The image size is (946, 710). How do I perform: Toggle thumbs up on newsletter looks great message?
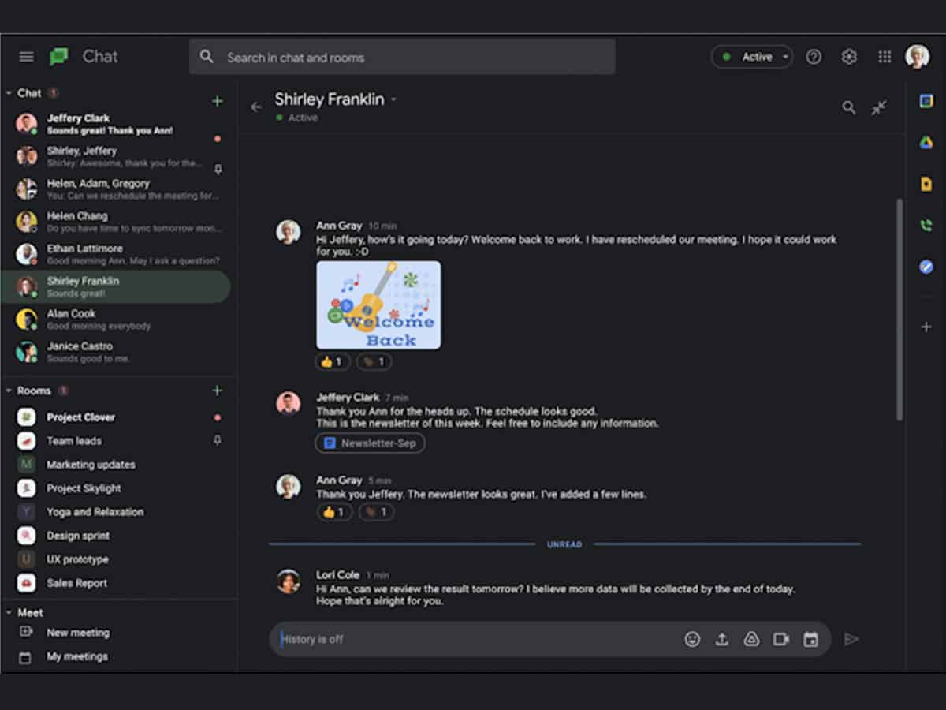334,512
